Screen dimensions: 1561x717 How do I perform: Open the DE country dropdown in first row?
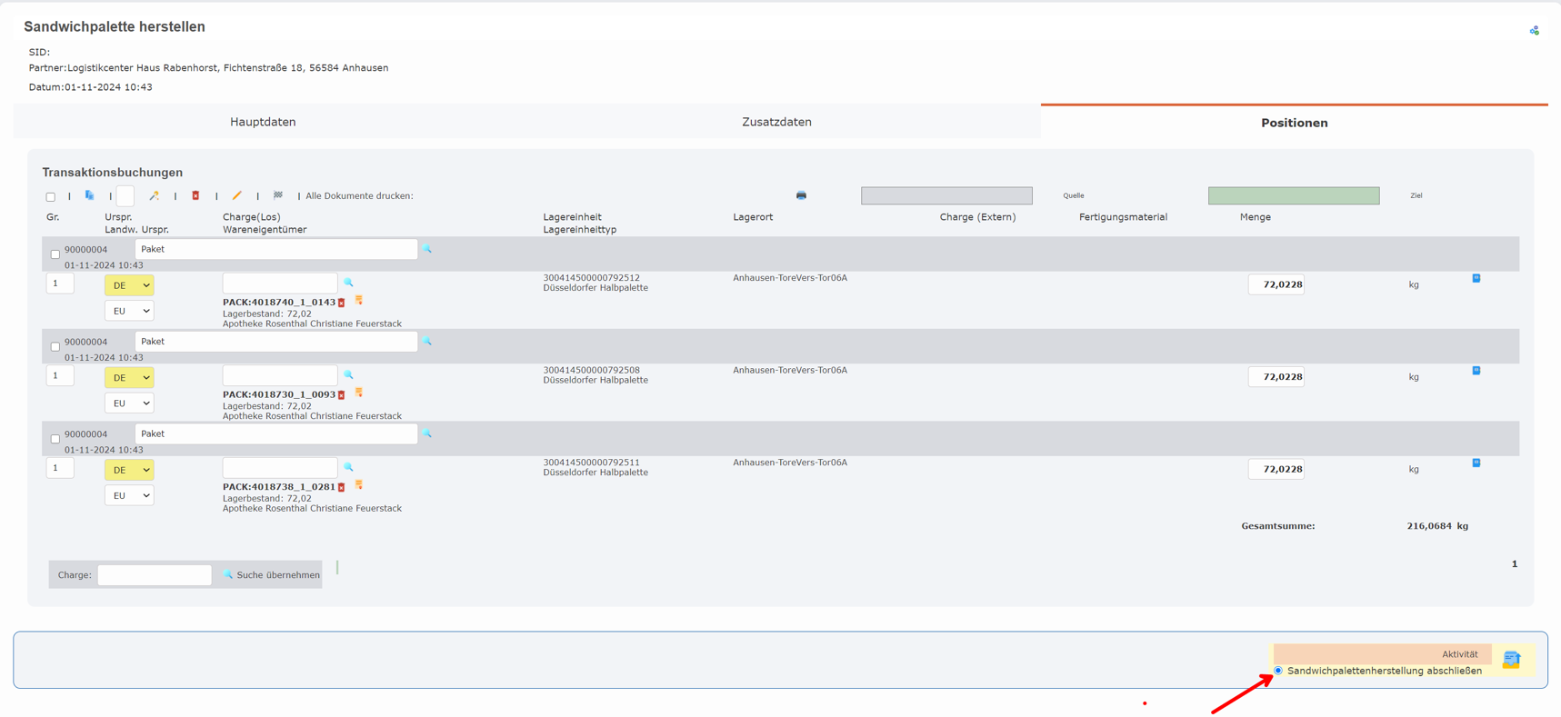tap(129, 285)
